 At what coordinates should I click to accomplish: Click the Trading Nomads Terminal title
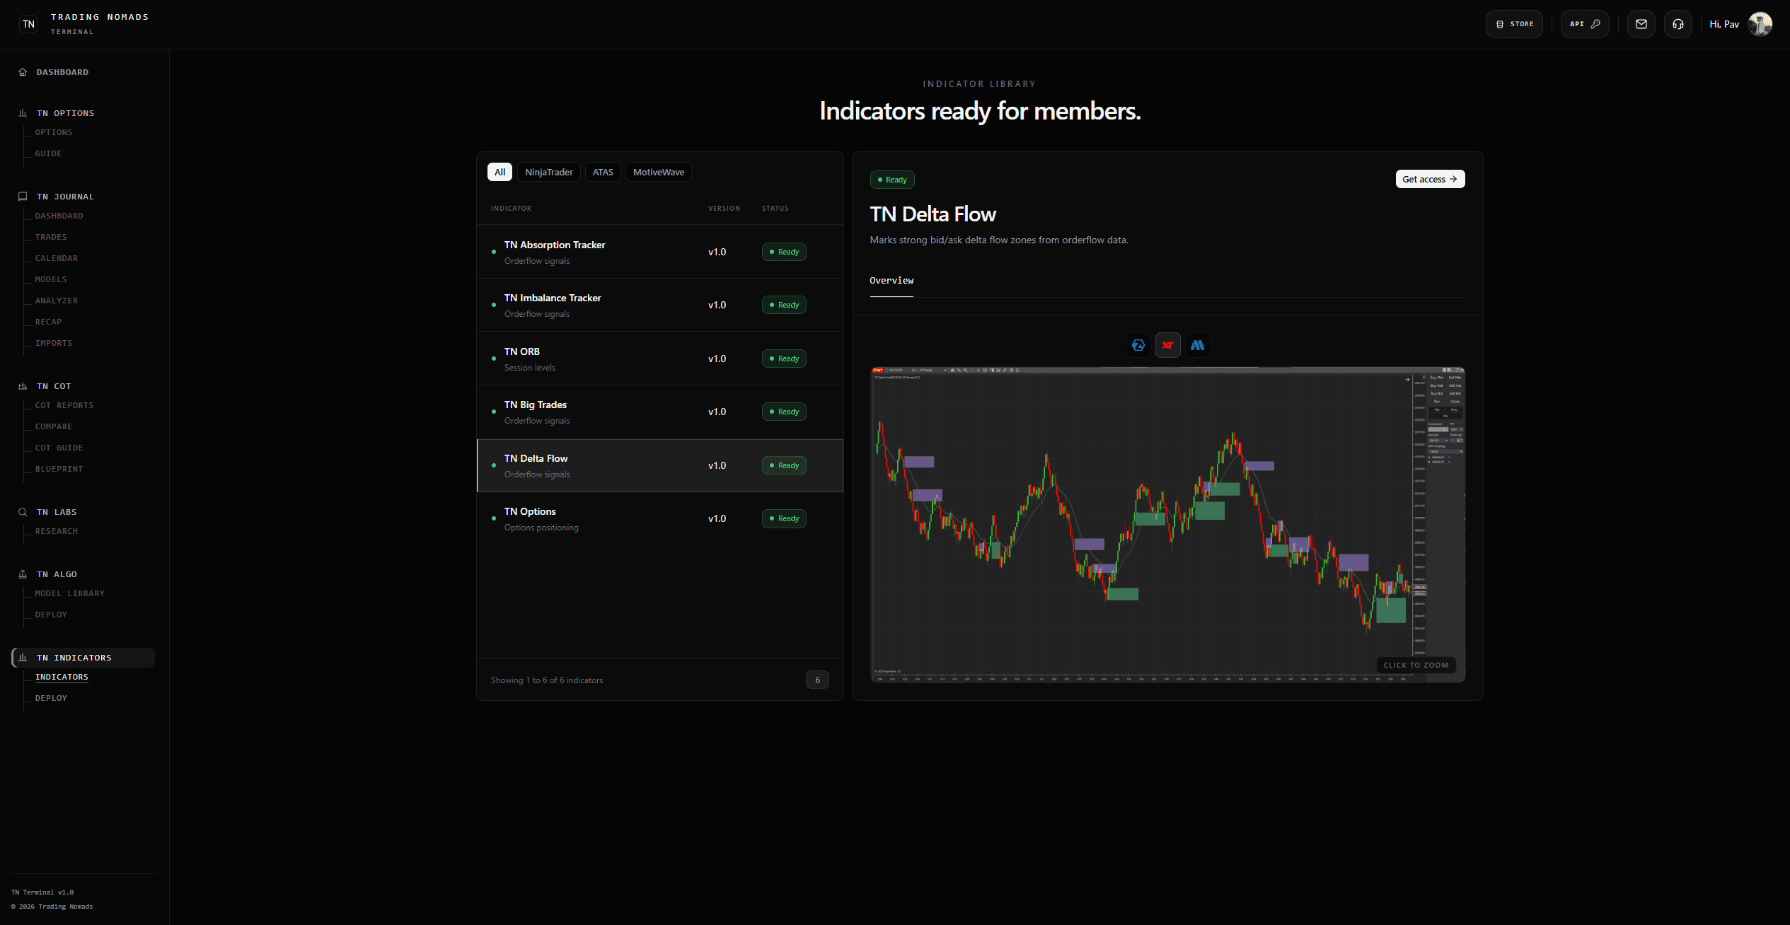(100, 23)
